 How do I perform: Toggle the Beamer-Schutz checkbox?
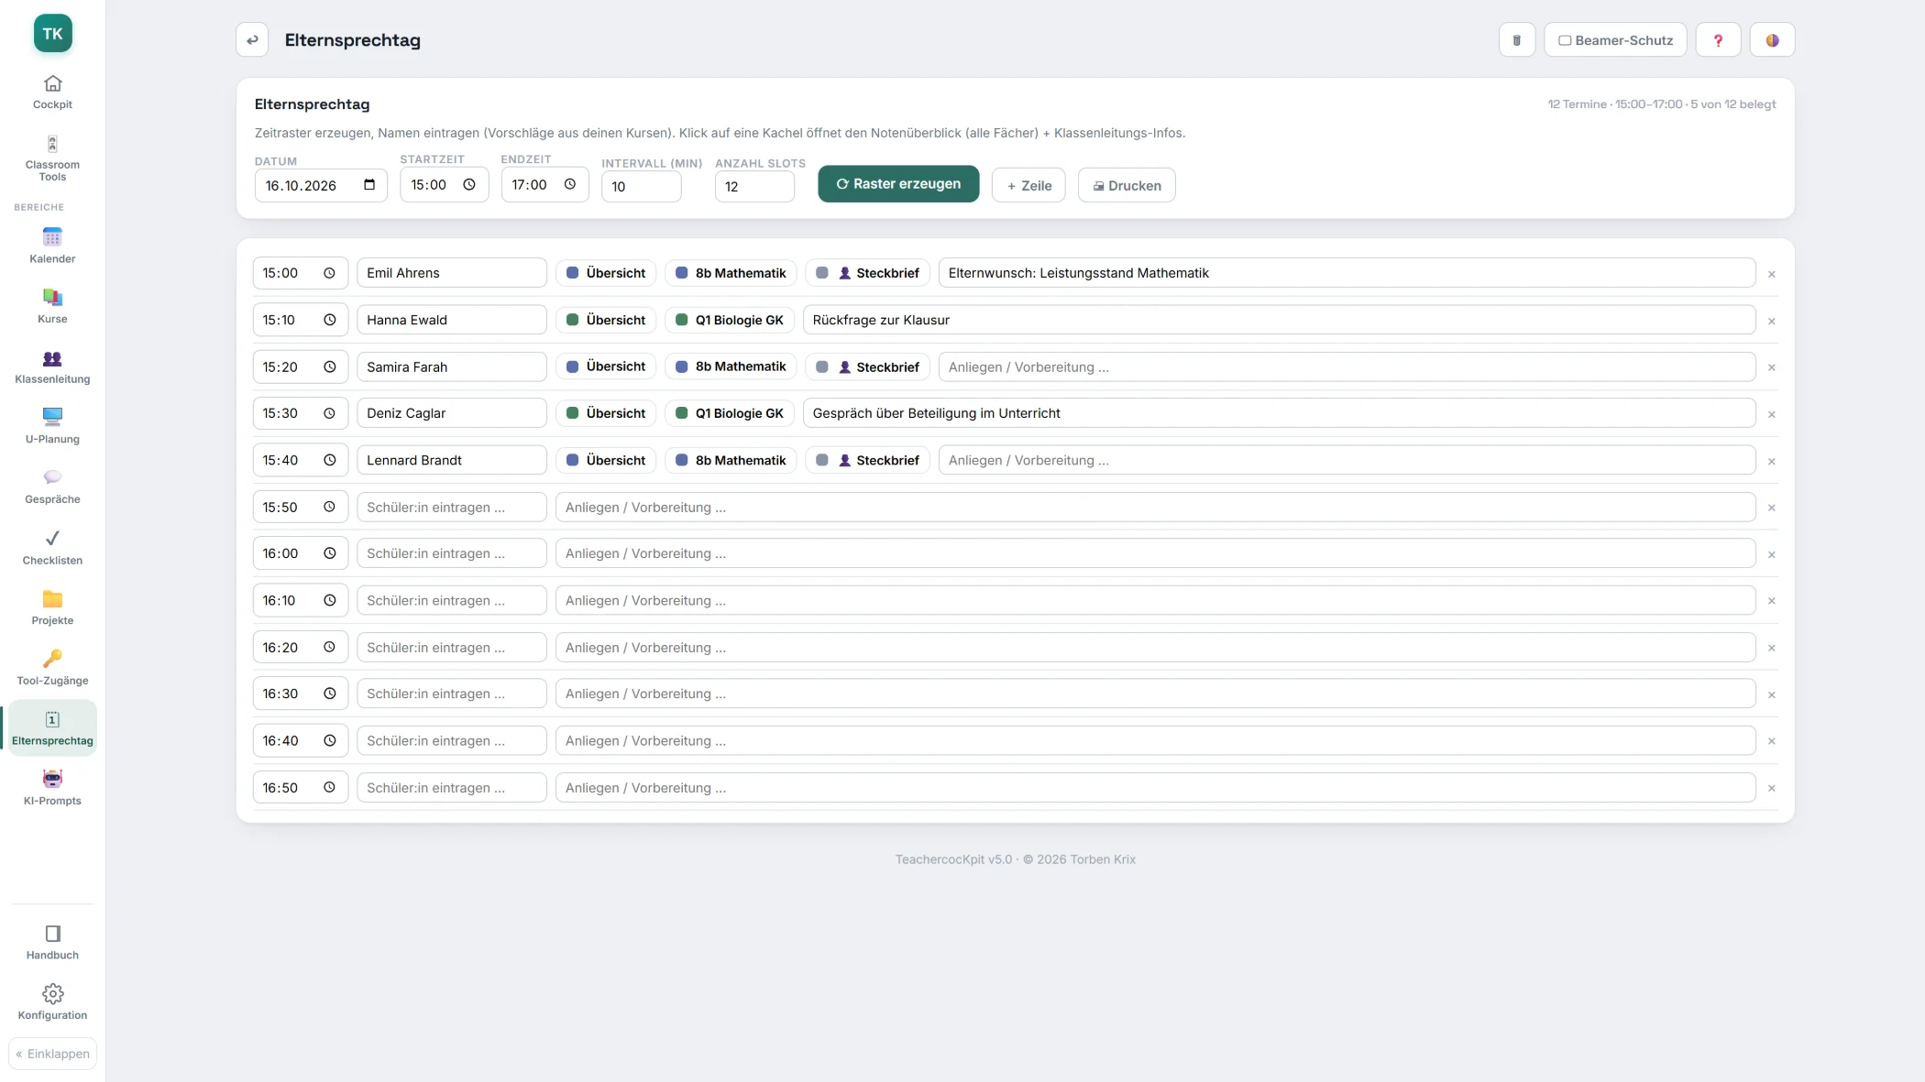point(1565,40)
